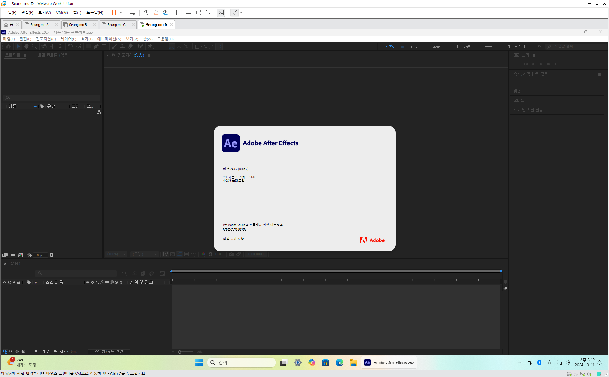
Task: Open the (전체) resolution dropdown
Action: pos(145,254)
